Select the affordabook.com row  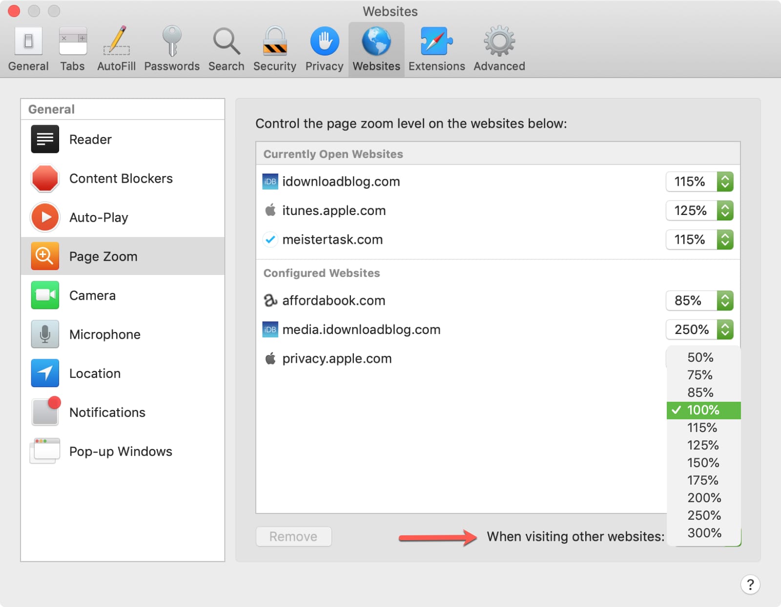(498, 301)
